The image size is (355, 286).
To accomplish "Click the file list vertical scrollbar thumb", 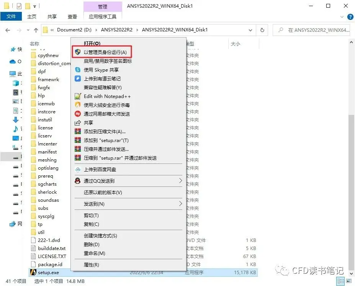I will point(351,192).
